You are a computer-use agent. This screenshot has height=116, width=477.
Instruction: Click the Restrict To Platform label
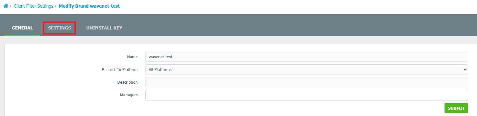(120, 70)
